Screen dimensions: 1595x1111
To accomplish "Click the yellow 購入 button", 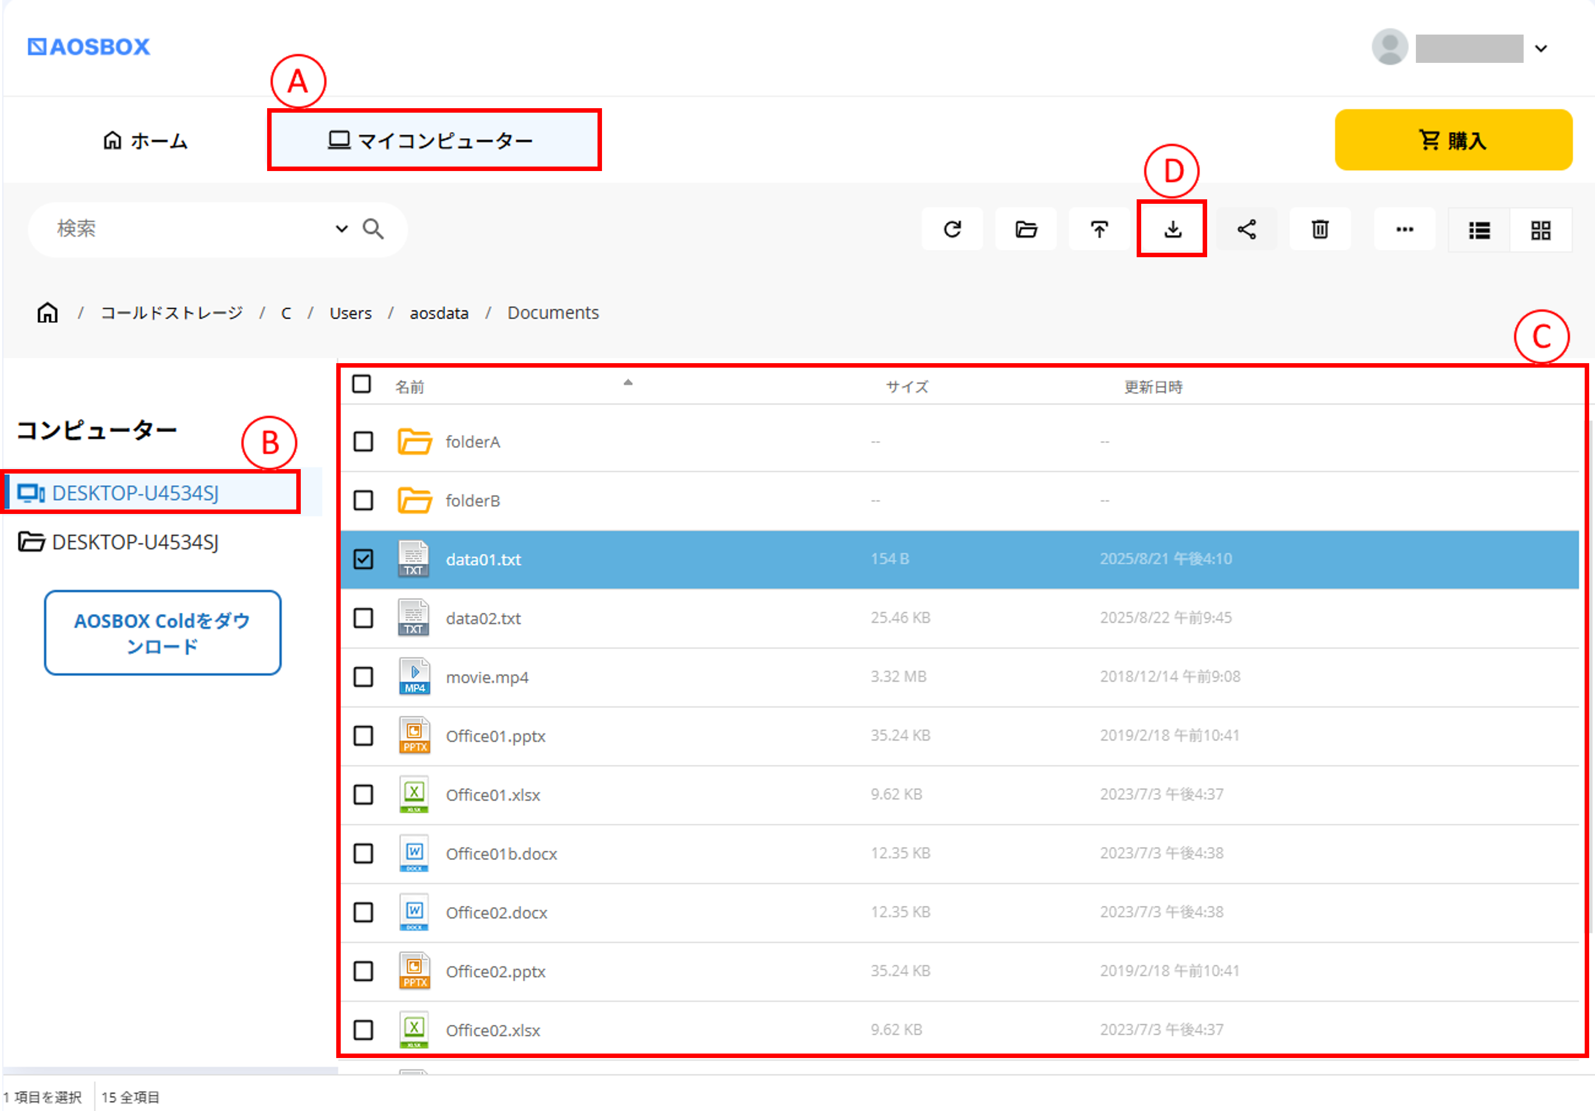I will click(1453, 141).
